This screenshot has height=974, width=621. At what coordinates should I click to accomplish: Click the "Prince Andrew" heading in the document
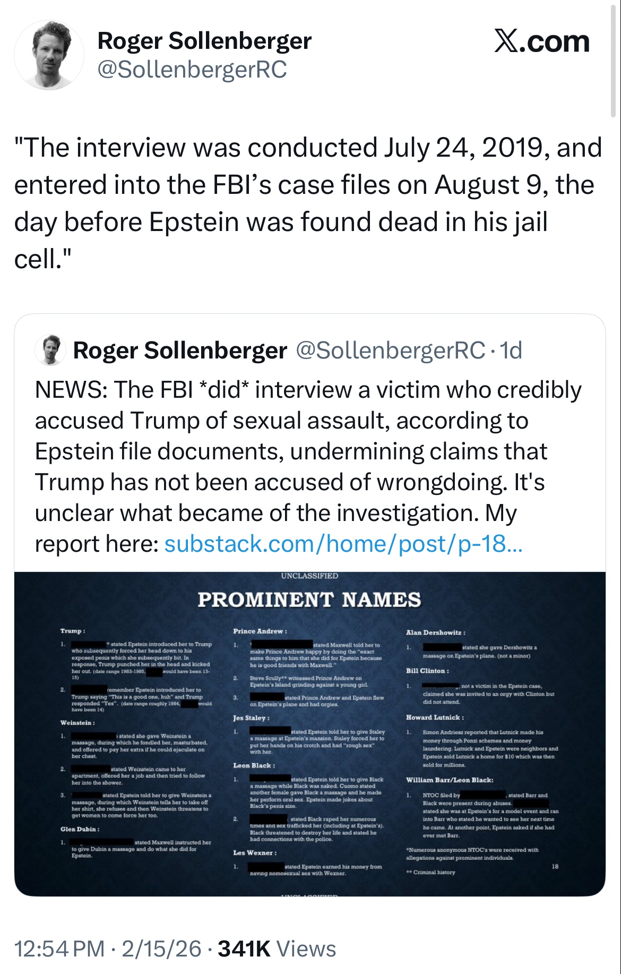[260, 631]
